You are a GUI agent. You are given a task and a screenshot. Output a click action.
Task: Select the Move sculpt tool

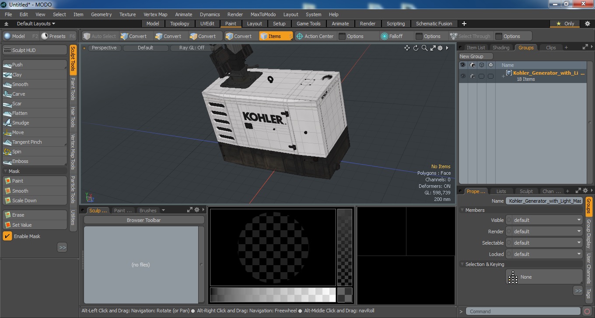point(35,132)
